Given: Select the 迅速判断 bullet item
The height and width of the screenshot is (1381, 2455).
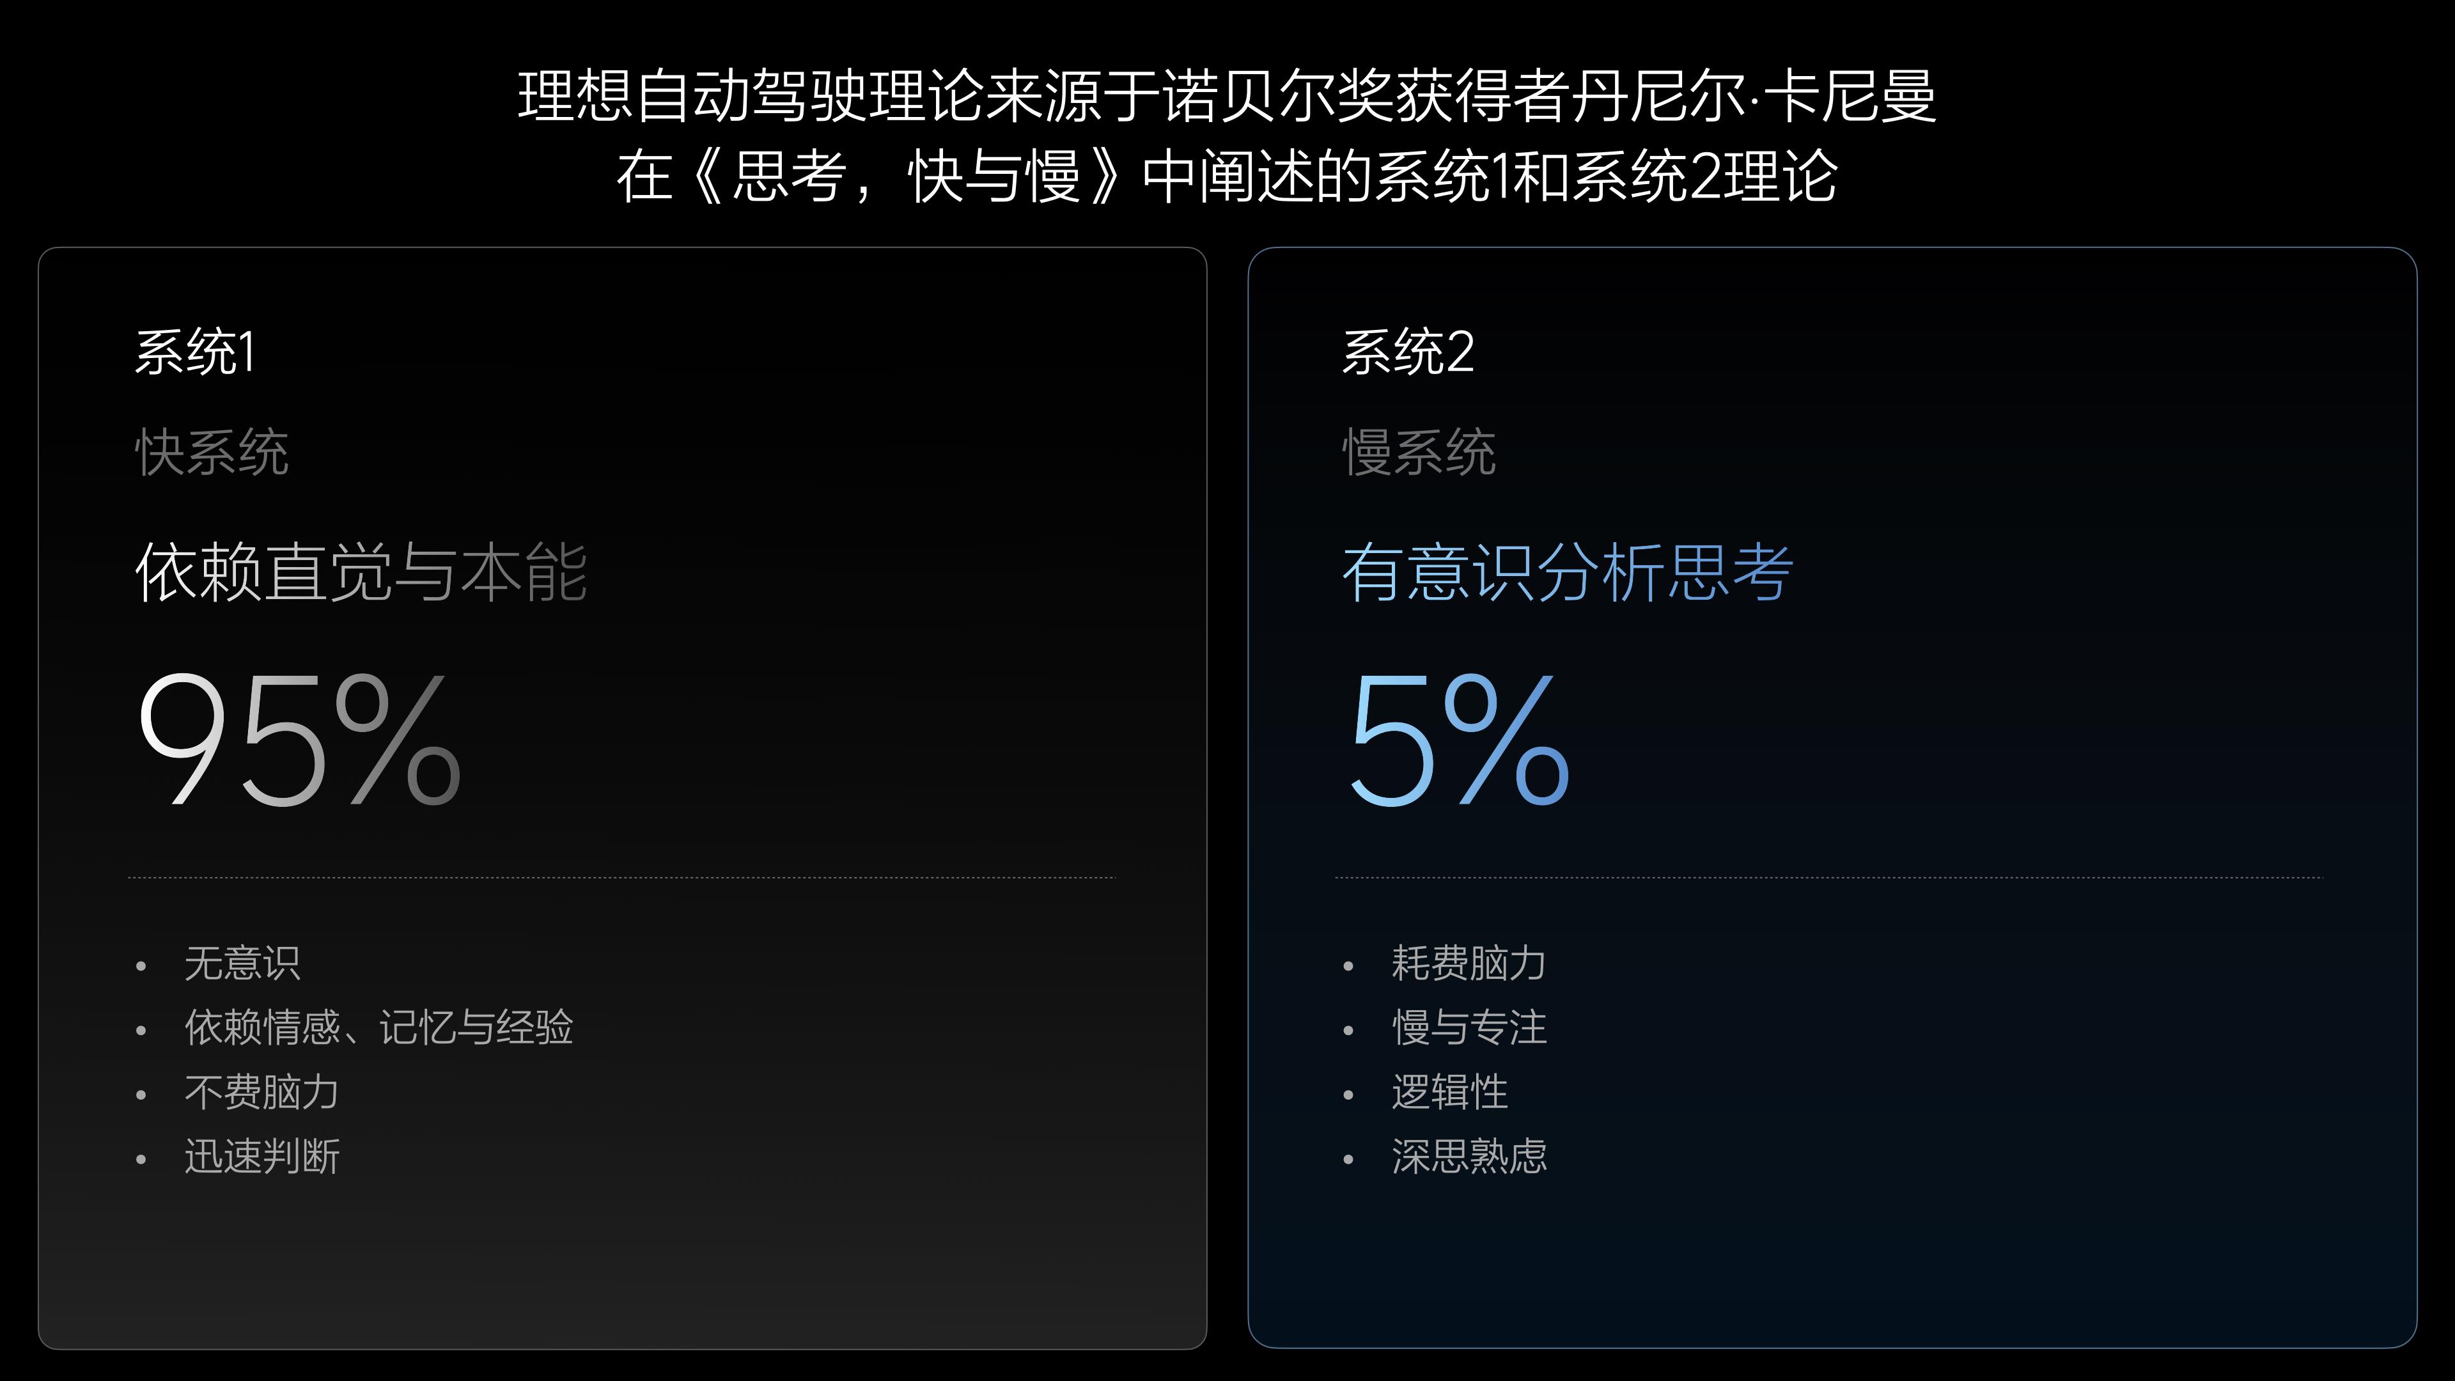Looking at the screenshot, I should pyautogui.click(x=261, y=1157).
